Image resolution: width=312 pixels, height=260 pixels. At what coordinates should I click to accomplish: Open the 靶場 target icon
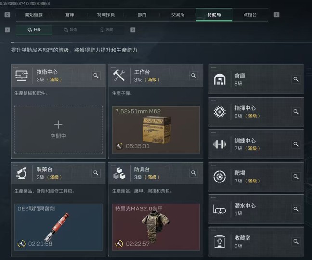pos(220,176)
